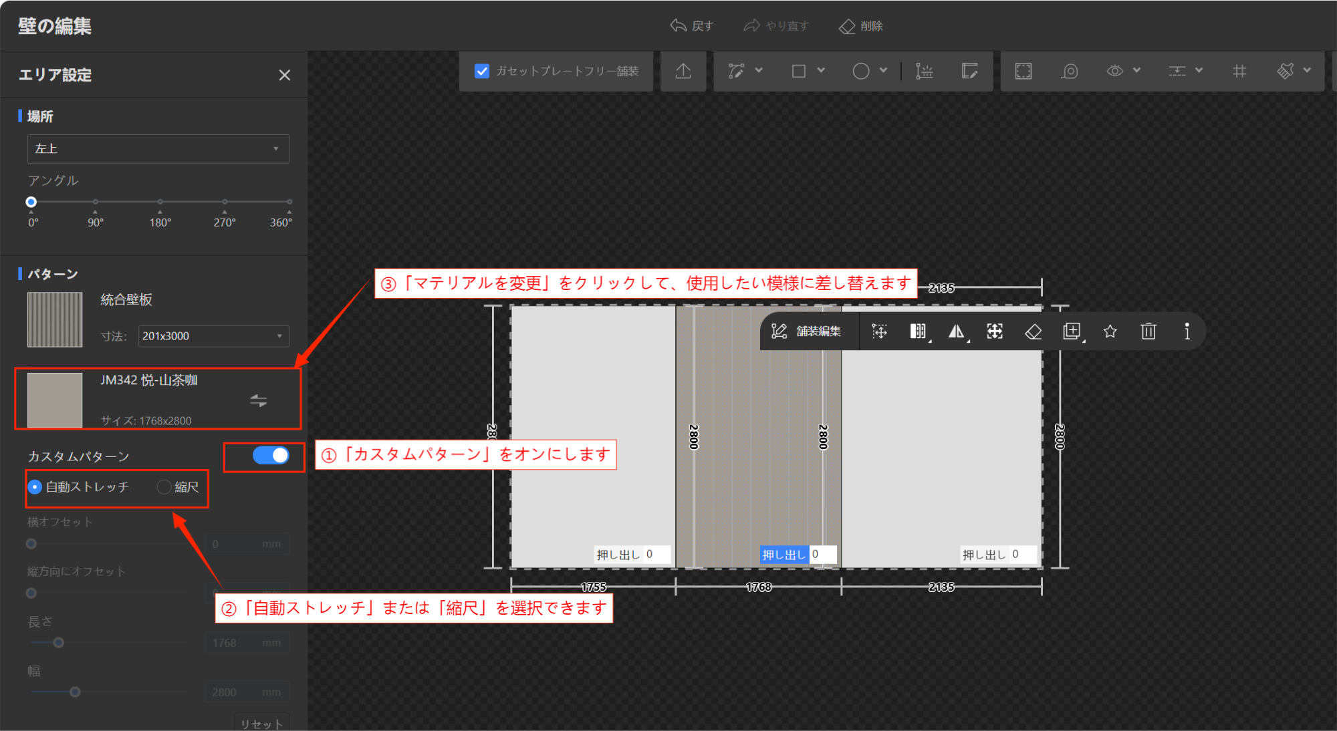The image size is (1337, 731).
Task: Click the mirror flip icon in floating toolbar
Action: coord(957,331)
